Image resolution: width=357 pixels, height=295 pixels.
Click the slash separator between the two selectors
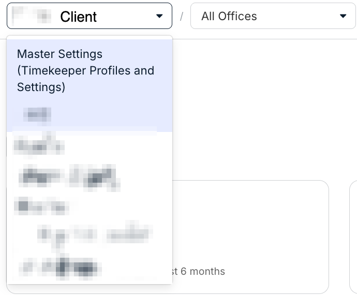pos(182,17)
